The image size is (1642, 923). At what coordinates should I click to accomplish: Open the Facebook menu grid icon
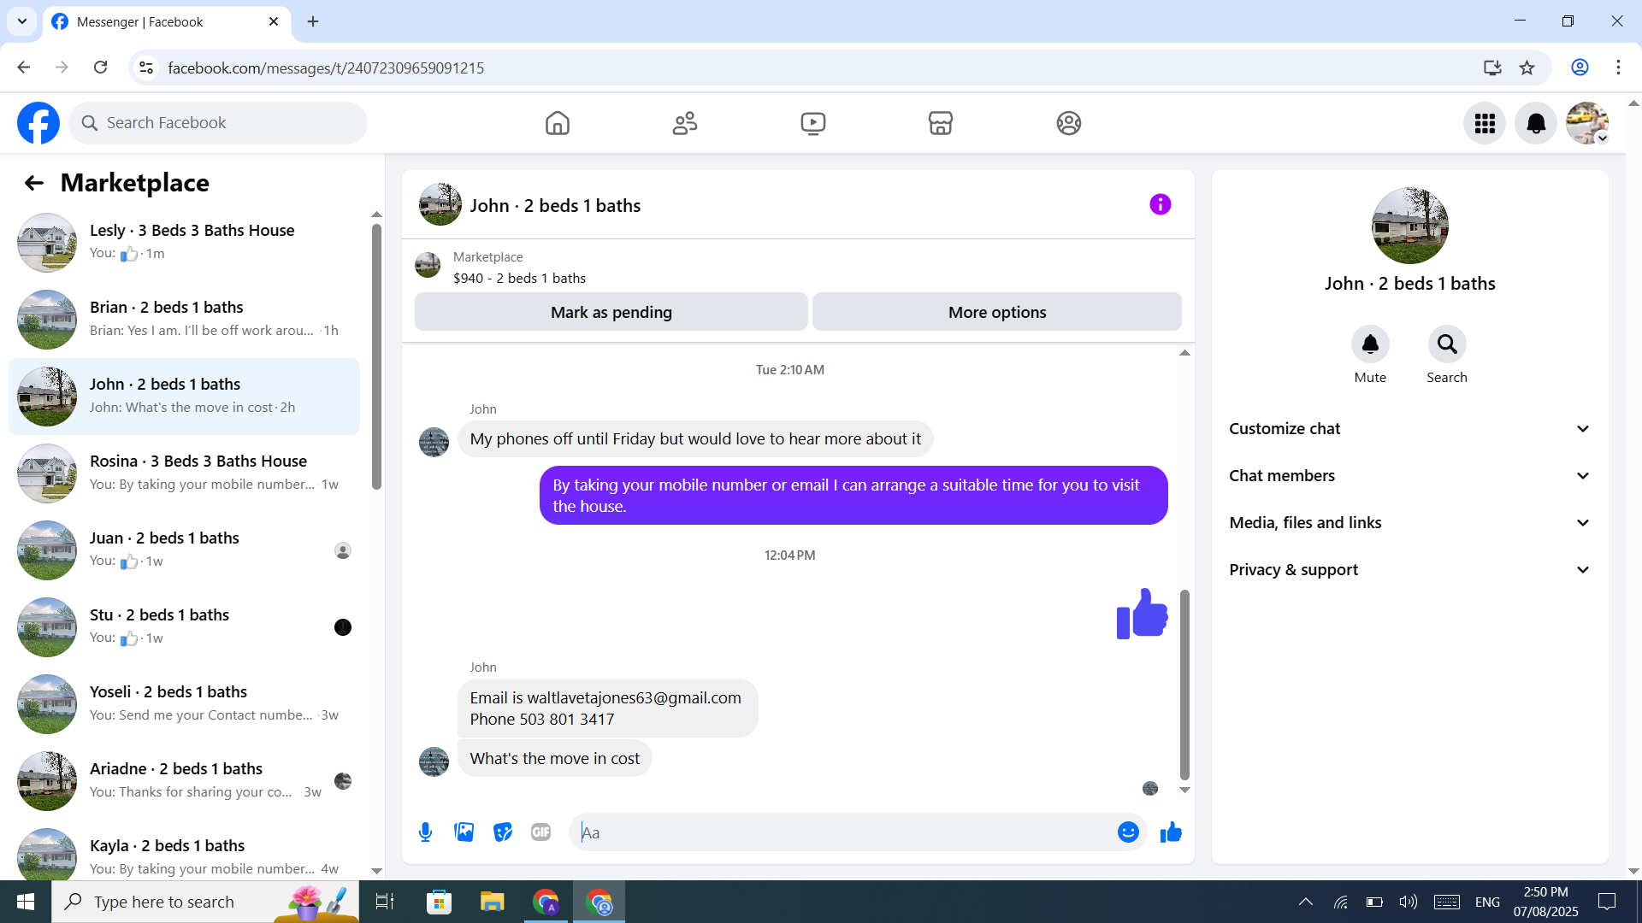(1485, 123)
